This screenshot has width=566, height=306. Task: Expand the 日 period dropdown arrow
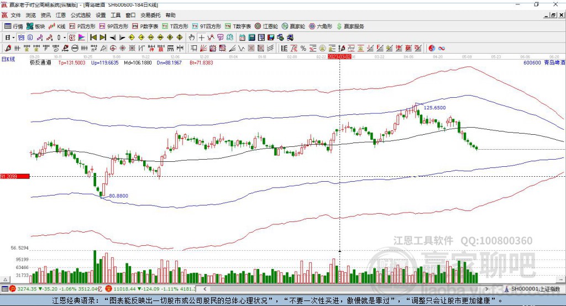click(13, 38)
